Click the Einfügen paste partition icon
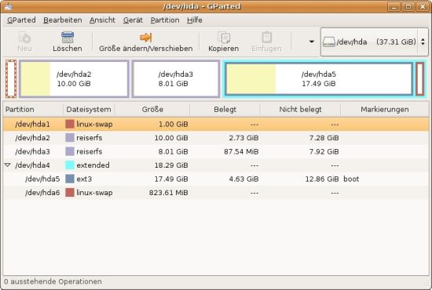Screen dimensions: 432x290 click(266, 38)
